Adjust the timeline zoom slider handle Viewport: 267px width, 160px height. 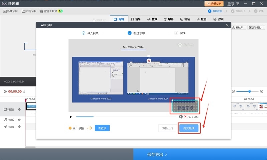tap(249, 91)
